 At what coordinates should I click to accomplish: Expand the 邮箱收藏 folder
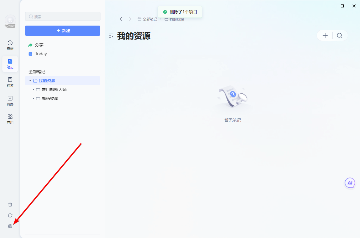(33, 98)
